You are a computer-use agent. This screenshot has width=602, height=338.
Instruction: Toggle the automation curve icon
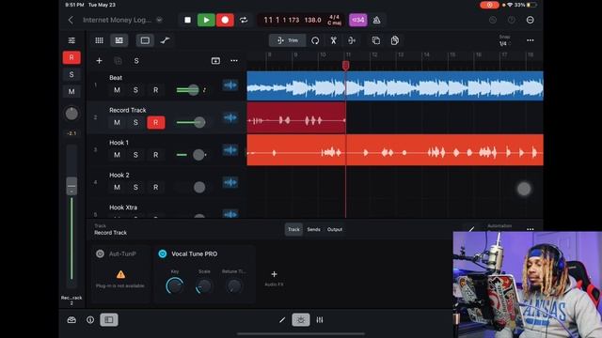[166, 40]
